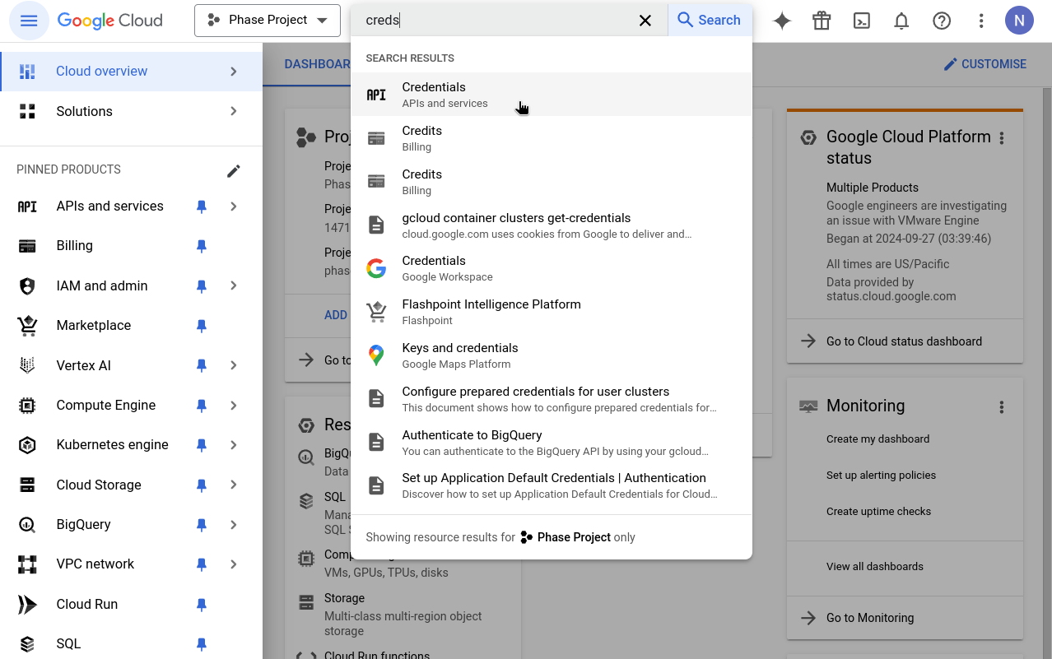Clear the search field with X
The width and height of the screenshot is (1052, 659).
645,21
